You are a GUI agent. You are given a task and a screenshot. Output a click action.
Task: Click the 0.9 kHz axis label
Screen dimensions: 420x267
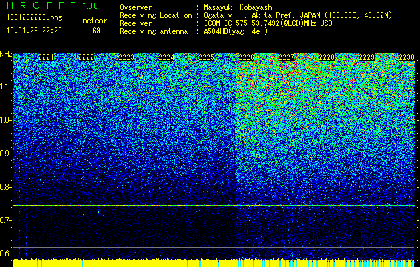4,154
